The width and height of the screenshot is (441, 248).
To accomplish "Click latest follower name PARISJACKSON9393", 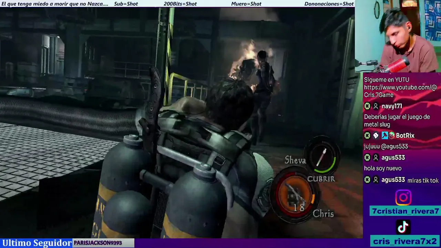I will pyautogui.click(x=98, y=243).
